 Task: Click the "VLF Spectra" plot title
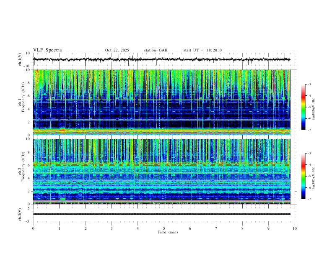click(47, 50)
